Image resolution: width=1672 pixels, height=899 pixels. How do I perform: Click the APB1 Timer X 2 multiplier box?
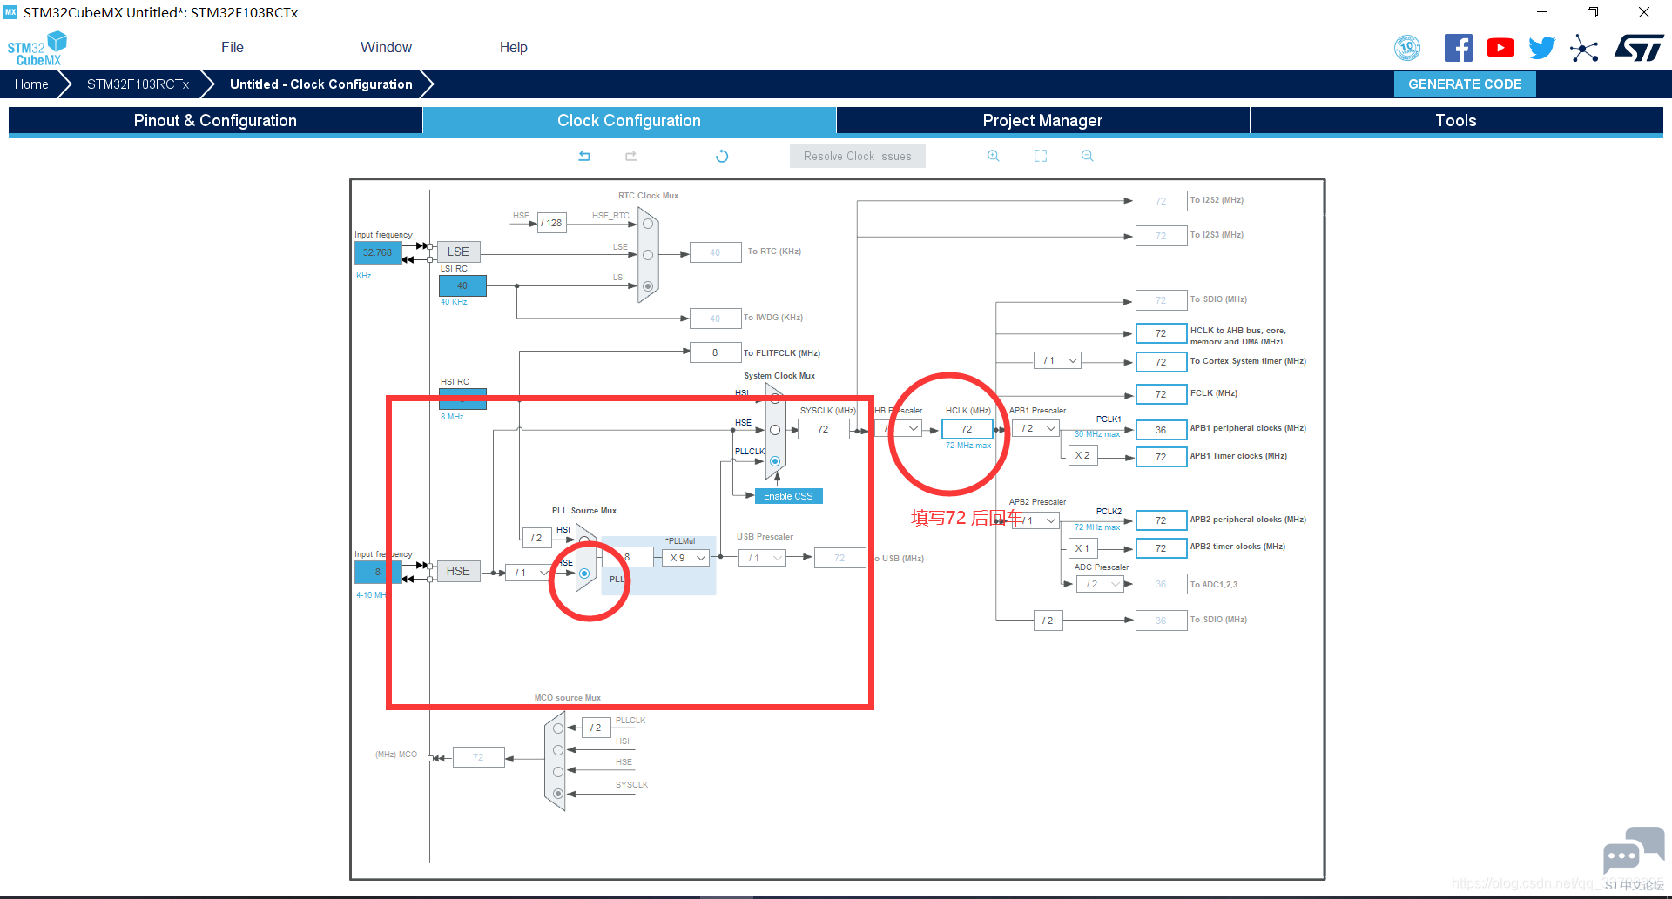[1082, 455]
